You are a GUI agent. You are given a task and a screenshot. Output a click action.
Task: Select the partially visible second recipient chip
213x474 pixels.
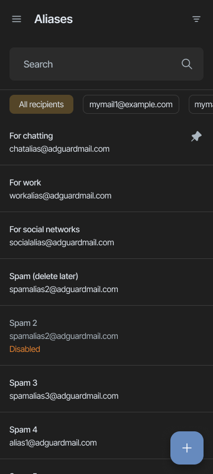pos(201,104)
